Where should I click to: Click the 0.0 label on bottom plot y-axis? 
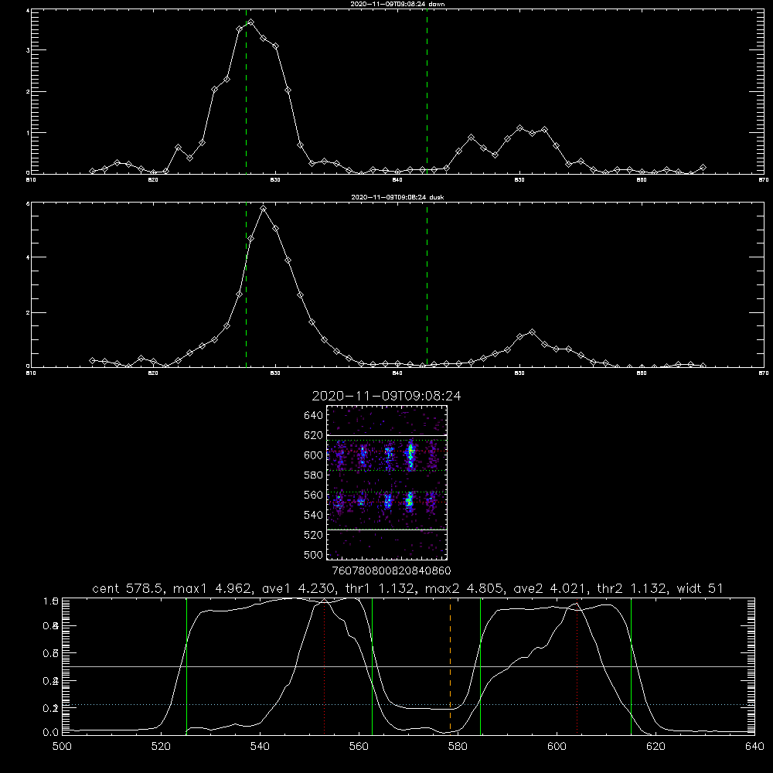[x=50, y=733]
